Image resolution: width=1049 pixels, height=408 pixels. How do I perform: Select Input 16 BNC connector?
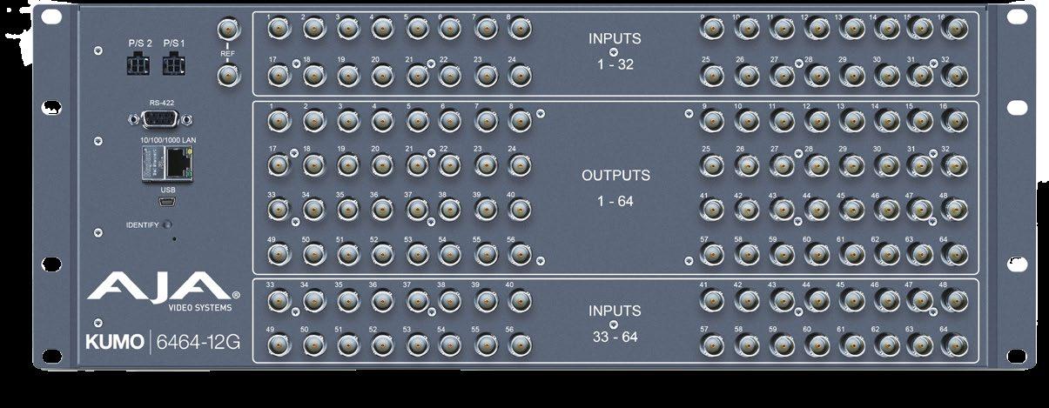coord(953,30)
